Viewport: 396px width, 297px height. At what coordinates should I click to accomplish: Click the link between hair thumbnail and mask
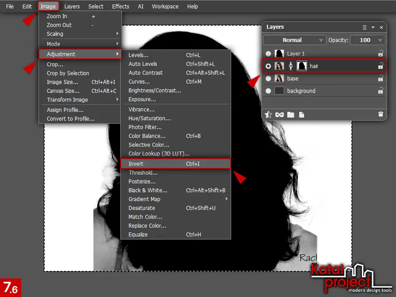click(x=291, y=66)
